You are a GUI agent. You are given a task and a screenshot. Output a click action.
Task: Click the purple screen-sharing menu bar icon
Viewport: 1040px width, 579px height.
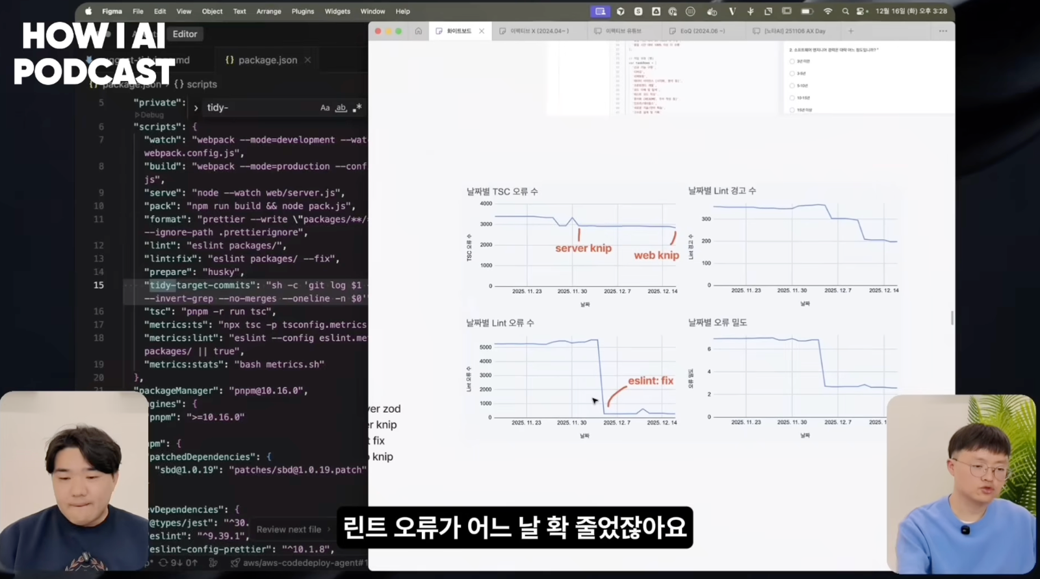(x=600, y=11)
